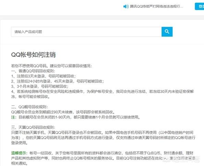Viewport: 204px width, 166px height.
Task: Click rule 2 注册后24小时内登录
Action: point(58,81)
